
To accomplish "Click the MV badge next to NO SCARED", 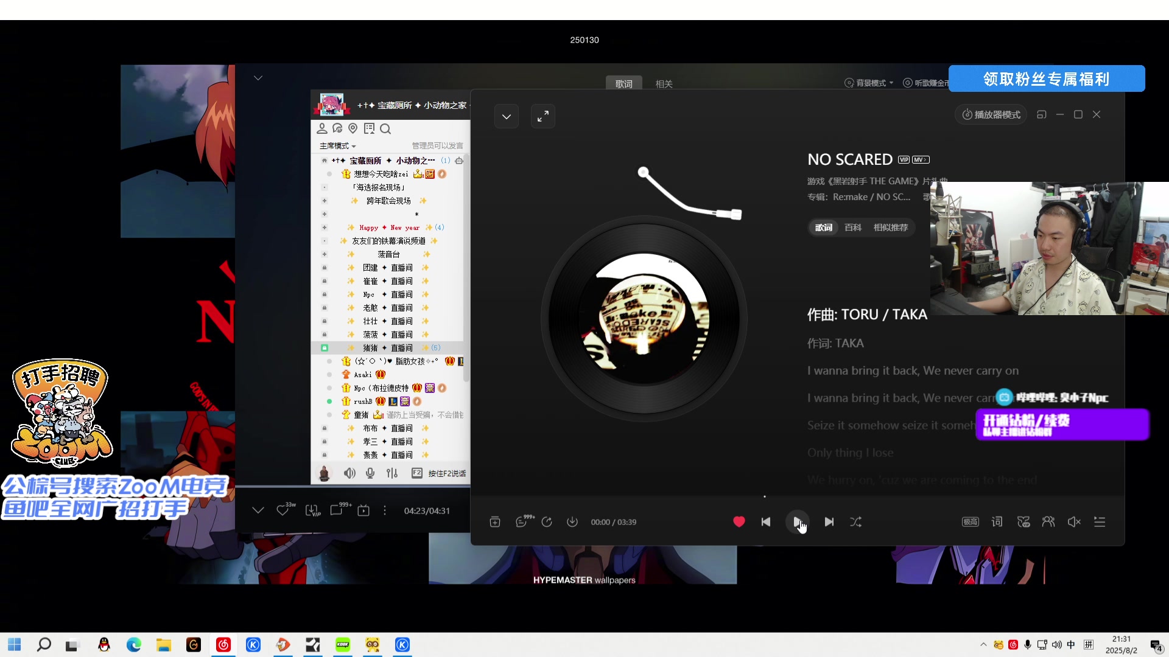I will [921, 160].
